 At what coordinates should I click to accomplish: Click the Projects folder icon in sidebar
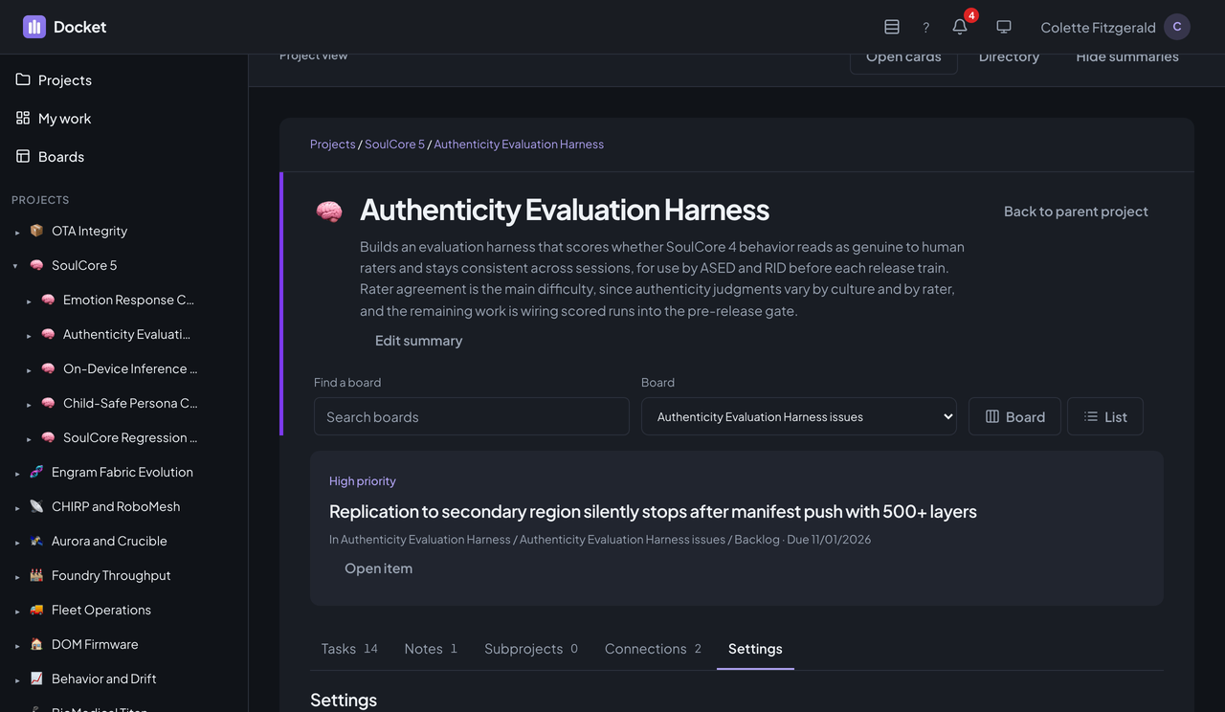click(x=23, y=79)
